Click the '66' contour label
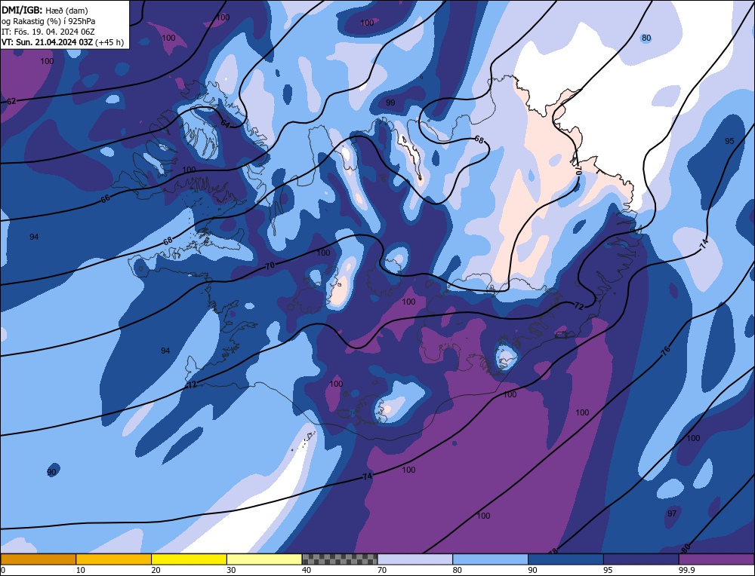The image size is (755, 576). (x=105, y=198)
